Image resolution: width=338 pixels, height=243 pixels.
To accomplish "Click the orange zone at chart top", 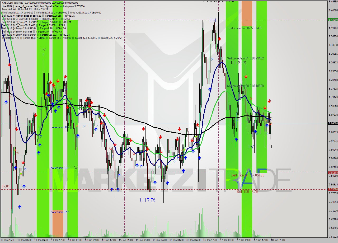I will pyautogui.click(x=247, y=13).
